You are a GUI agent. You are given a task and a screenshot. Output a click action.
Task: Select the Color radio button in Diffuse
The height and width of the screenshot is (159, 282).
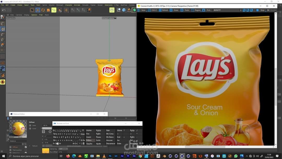(x=30, y=129)
